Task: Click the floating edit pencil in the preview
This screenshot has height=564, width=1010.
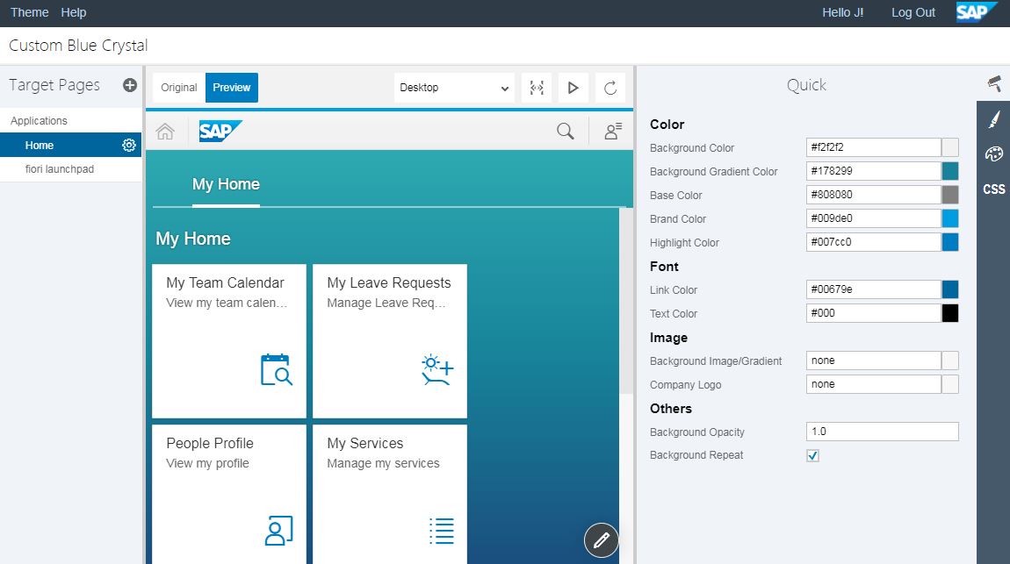Action: point(601,540)
